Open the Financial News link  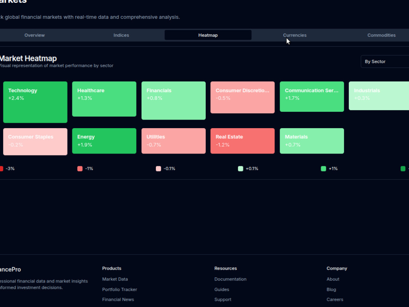(x=118, y=300)
